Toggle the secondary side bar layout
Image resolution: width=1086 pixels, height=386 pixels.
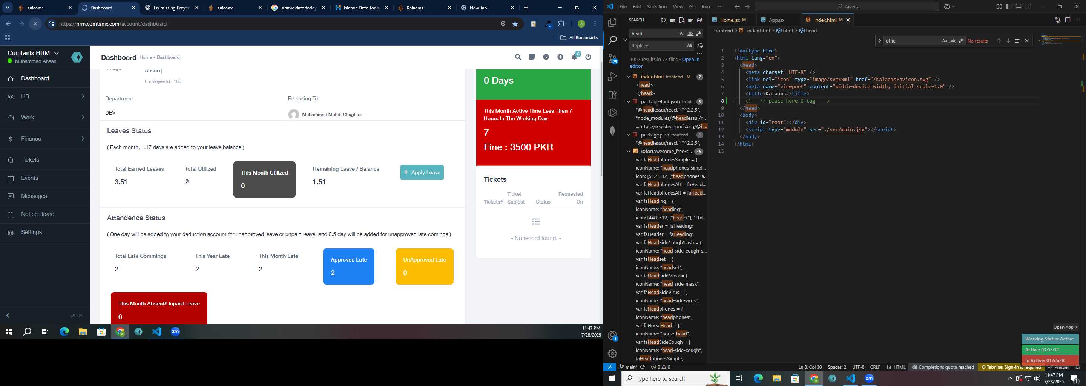[1028, 6]
